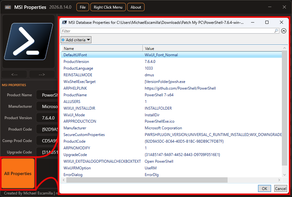This screenshot has width=292, height=197.
Task: Click the value Open PowerShell
Action: pyautogui.click(x=159, y=161)
